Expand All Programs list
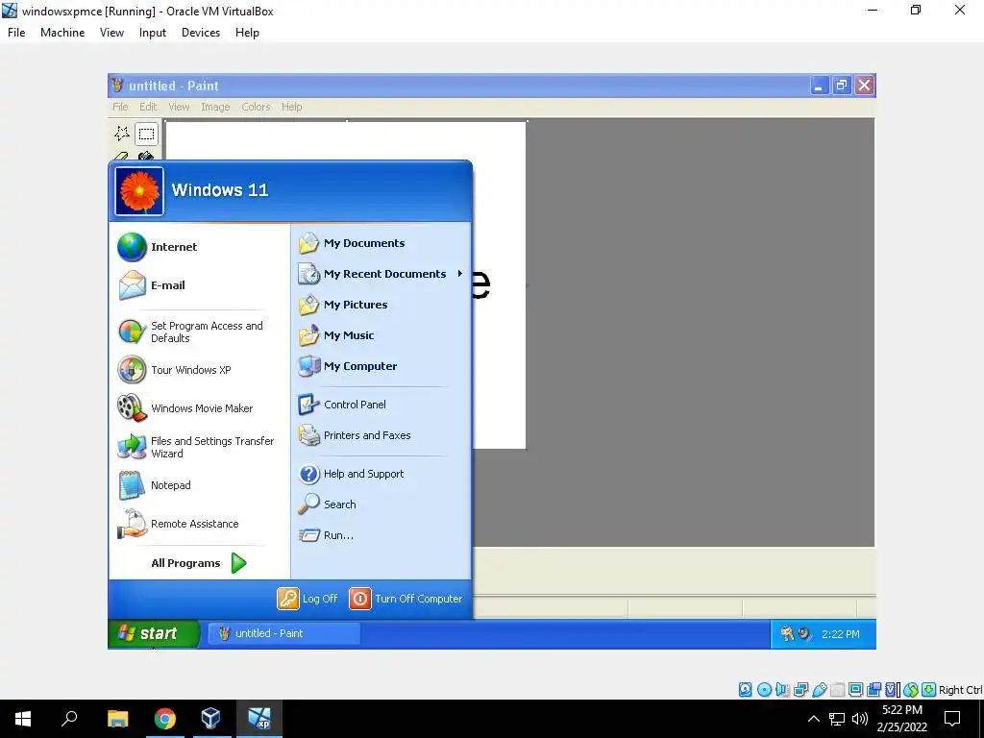Image resolution: width=984 pixels, height=738 pixels. pyautogui.click(x=198, y=563)
